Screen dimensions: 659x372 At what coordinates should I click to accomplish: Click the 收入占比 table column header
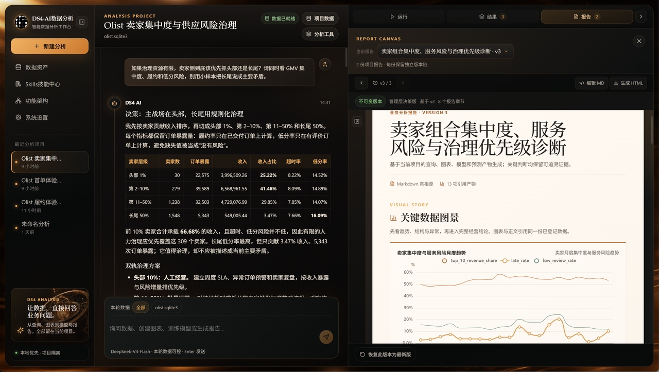point(267,162)
